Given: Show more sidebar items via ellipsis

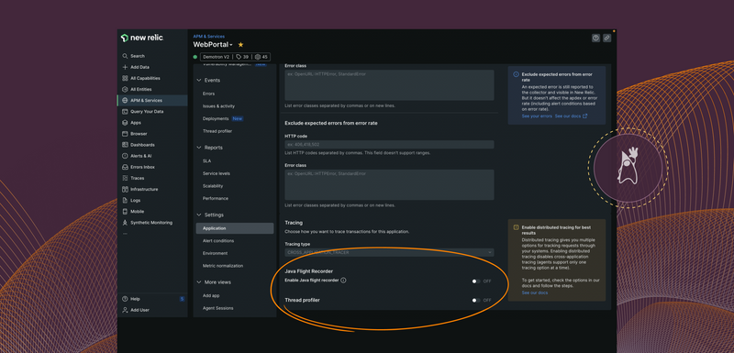Looking at the screenshot, I should [x=125, y=233].
